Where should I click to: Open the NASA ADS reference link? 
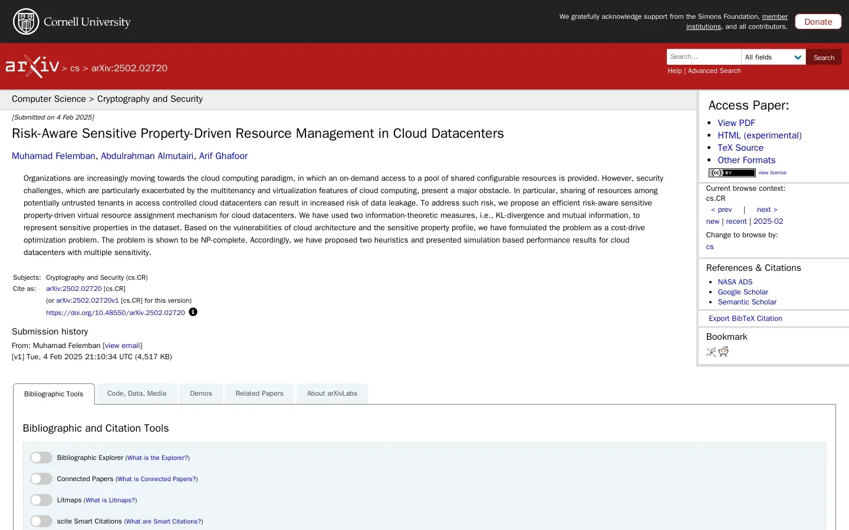tap(735, 282)
